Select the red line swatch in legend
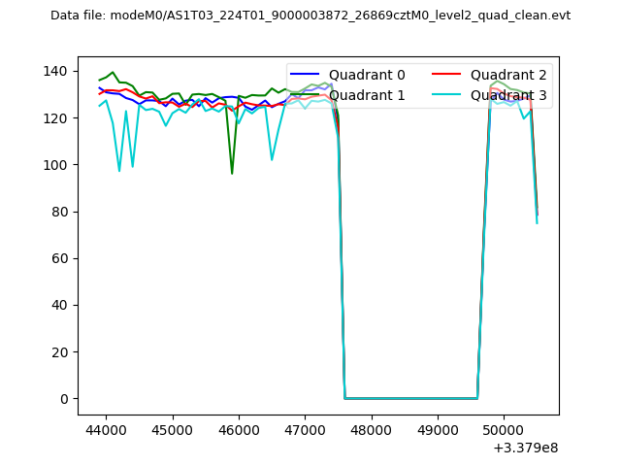621x466 pixels. (448, 76)
